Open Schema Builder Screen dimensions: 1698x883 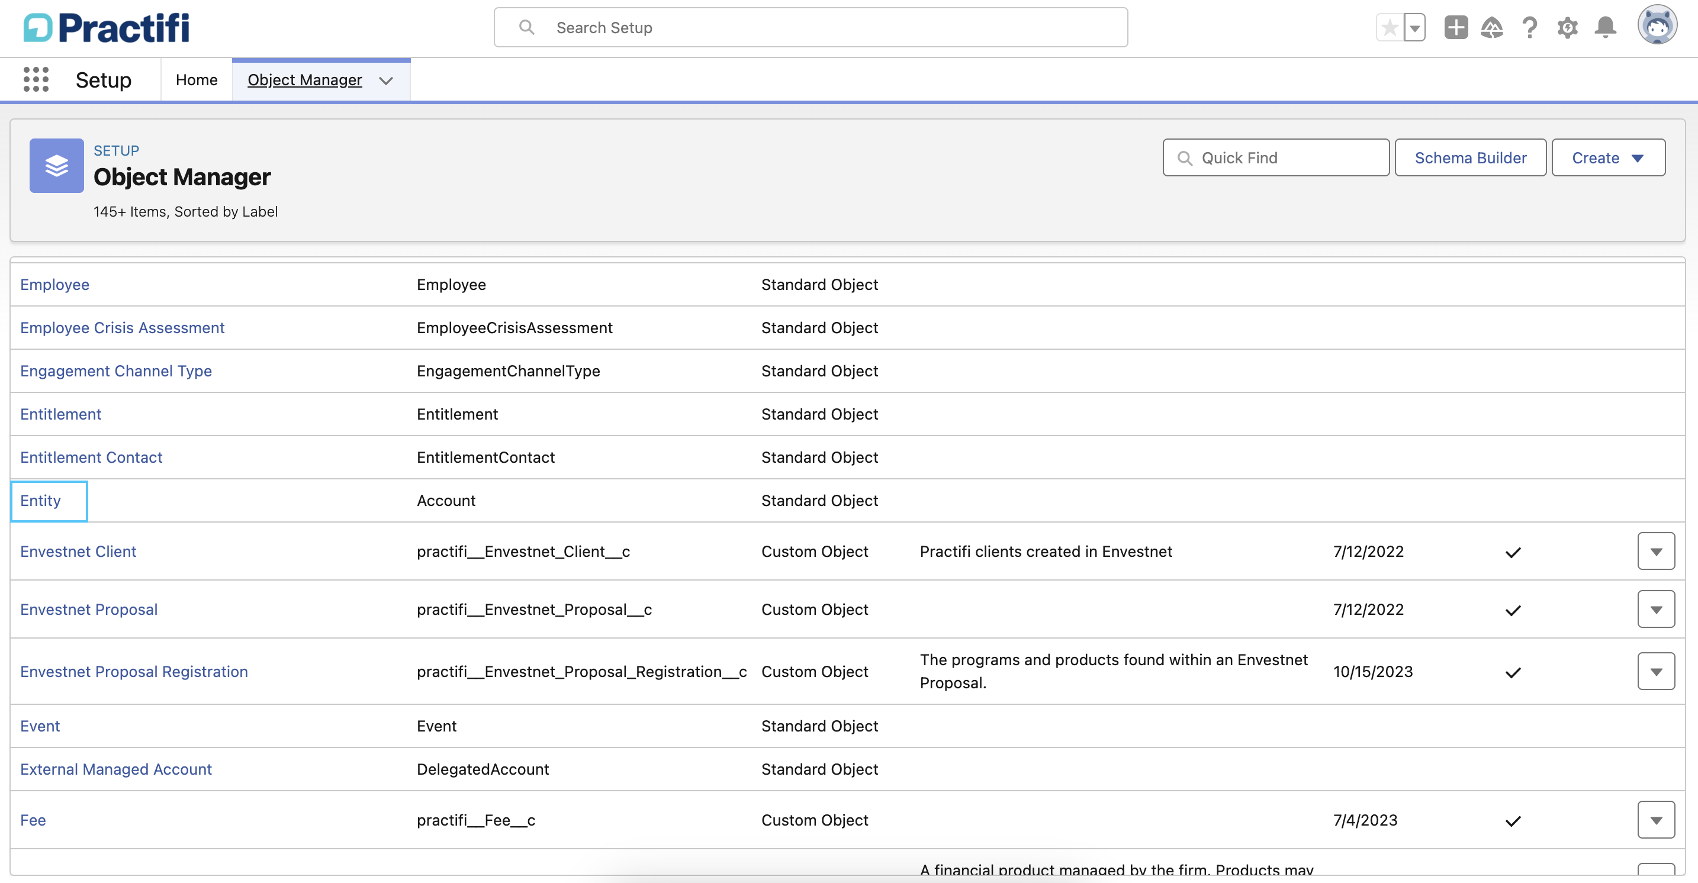tap(1470, 157)
